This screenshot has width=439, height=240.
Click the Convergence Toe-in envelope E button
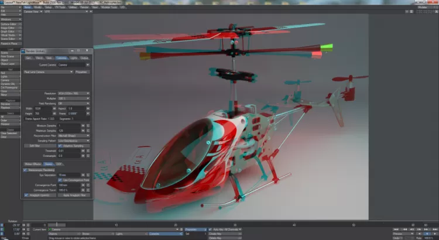(x=88, y=190)
